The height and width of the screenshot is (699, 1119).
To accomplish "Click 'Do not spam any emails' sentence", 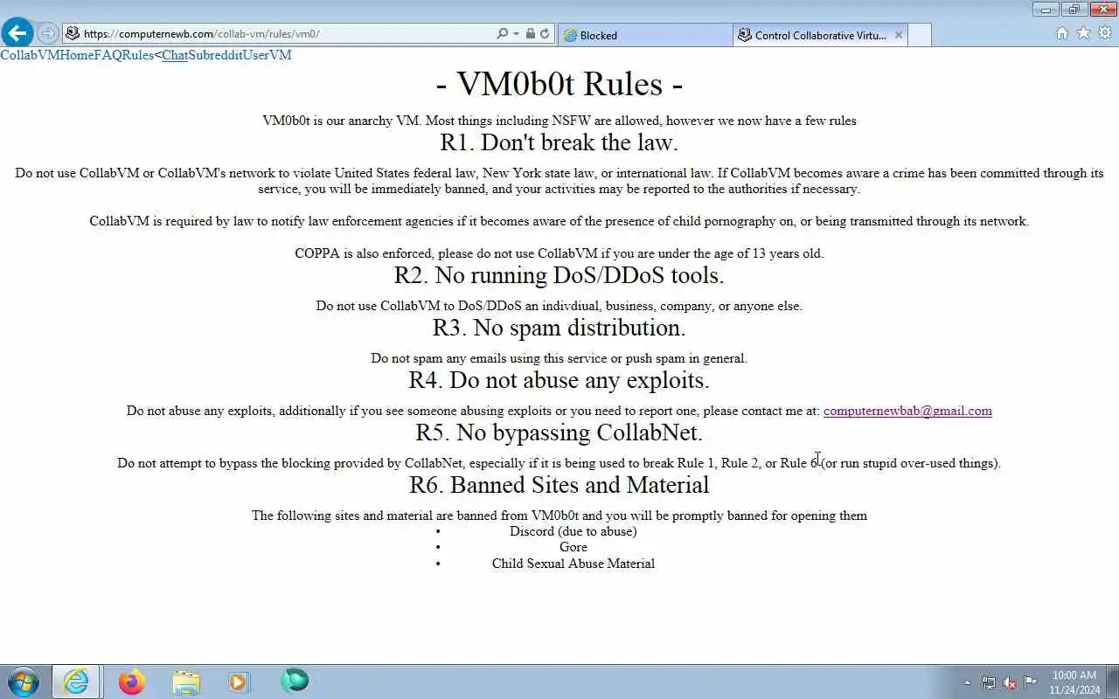I will (x=559, y=358).
